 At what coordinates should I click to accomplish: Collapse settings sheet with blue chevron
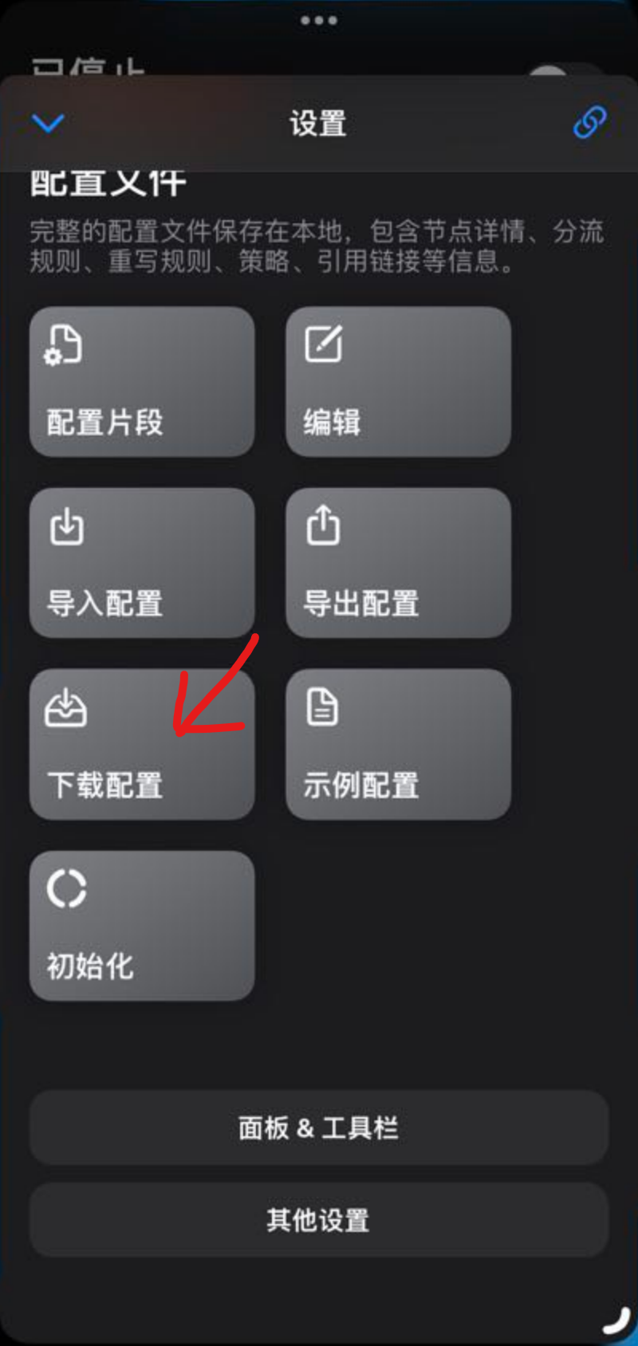coord(48,124)
